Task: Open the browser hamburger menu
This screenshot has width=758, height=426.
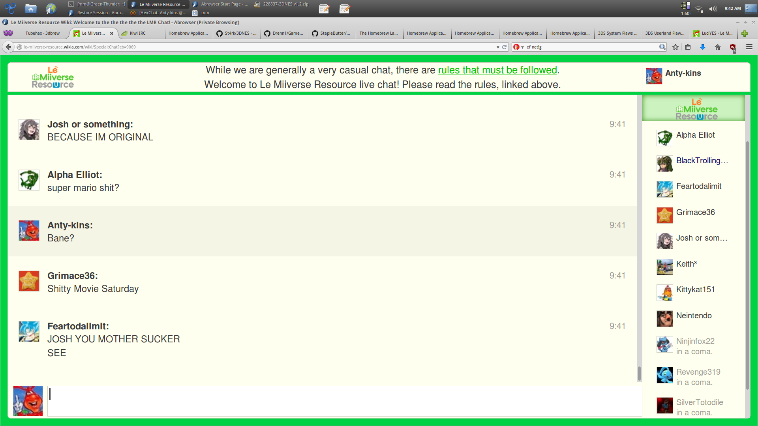Action: coord(749,47)
